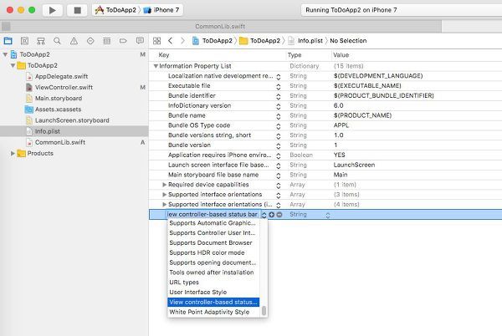Choose Supports opening document... option
This screenshot has width=502, height=336.
point(213,262)
